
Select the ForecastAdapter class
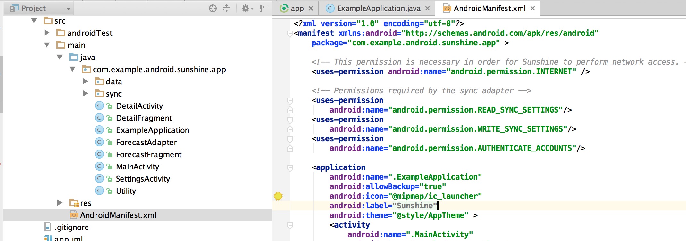point(136,142)
